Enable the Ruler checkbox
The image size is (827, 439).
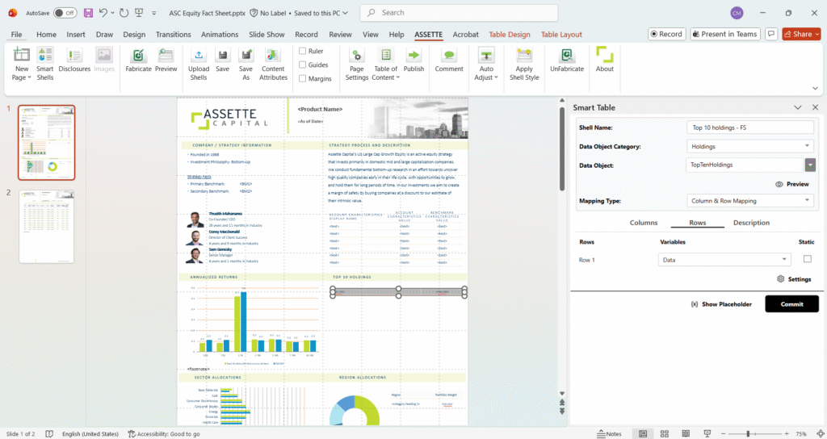tap(303, 51)
